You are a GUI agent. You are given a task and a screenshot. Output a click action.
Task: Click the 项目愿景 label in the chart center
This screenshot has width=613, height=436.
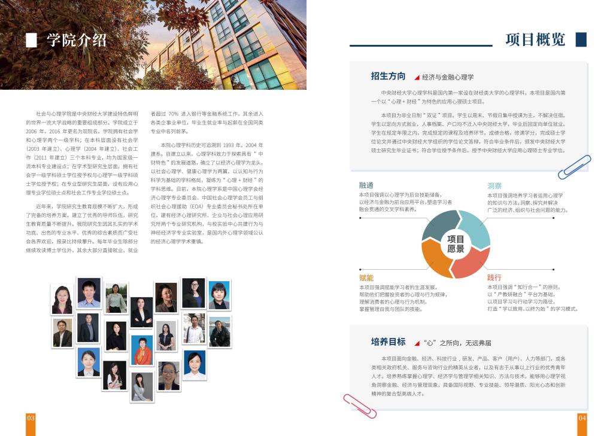(x=456, y=243)
